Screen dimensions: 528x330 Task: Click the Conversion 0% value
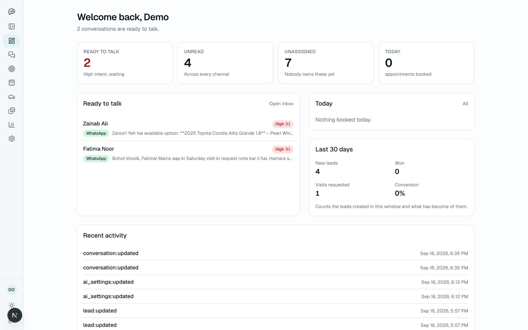[400, 193]
